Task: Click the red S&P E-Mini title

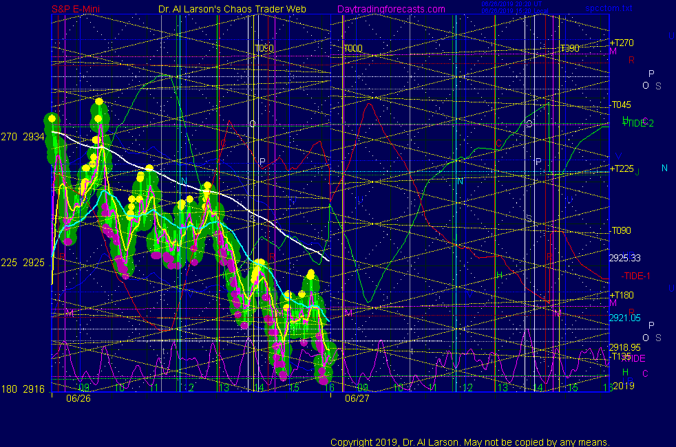Action: [76, 9]
